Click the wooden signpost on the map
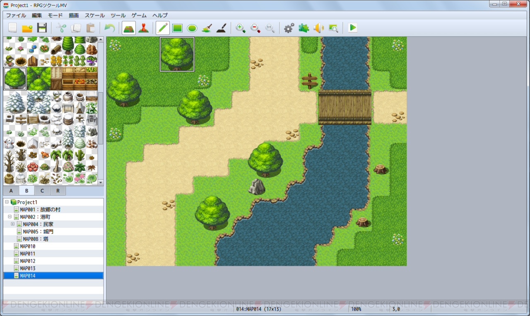The image size is (530, 316). coord(309,81)
